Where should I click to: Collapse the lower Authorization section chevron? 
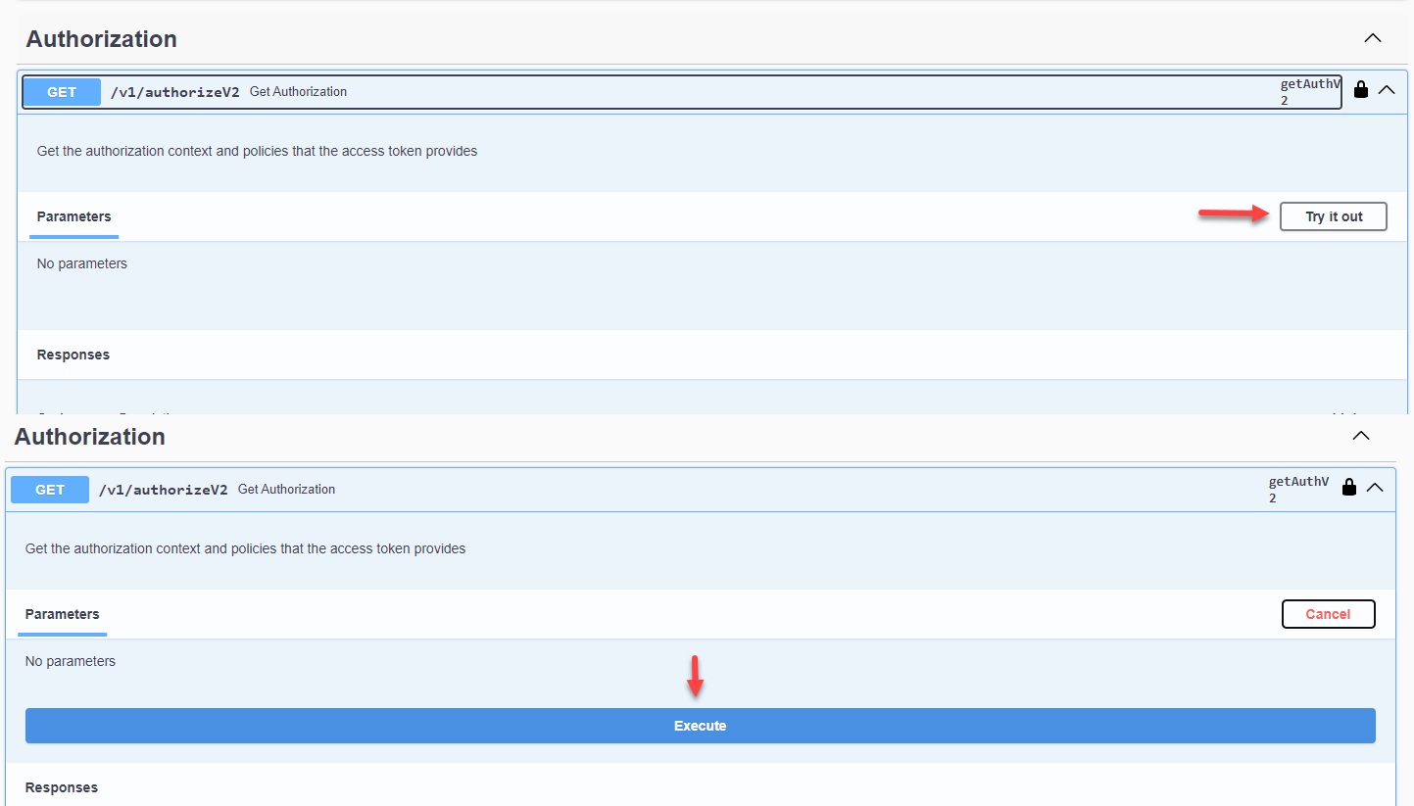(x=1361, y=435)
